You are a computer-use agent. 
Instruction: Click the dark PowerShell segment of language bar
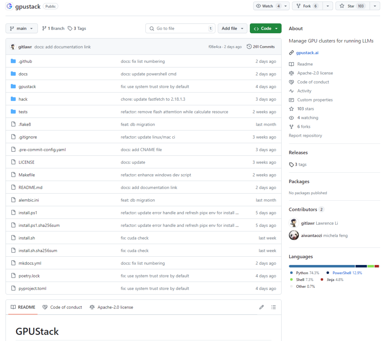point(361,266)
